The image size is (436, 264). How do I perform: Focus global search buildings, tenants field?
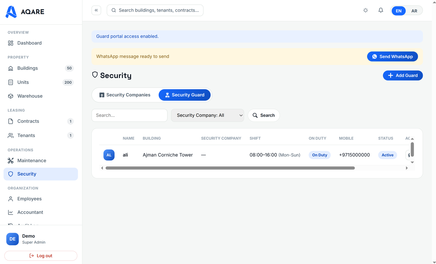155,10
